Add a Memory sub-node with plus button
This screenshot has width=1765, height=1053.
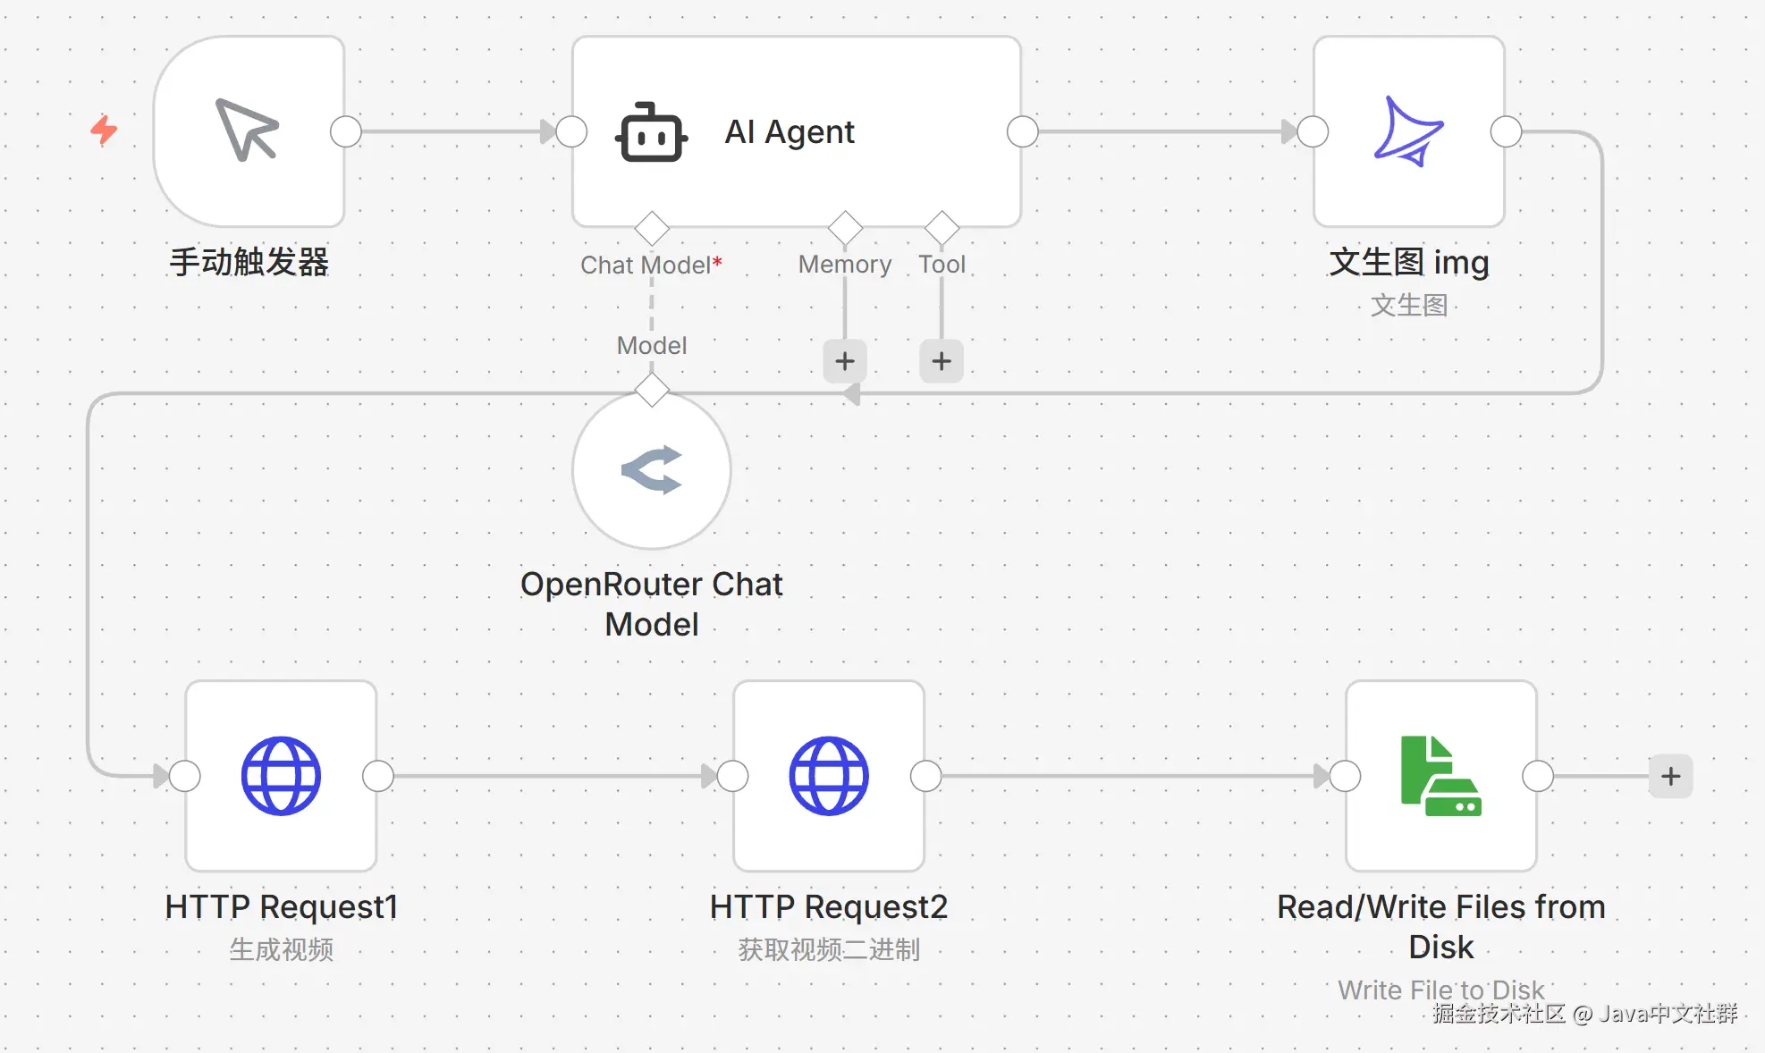[845, 361]
